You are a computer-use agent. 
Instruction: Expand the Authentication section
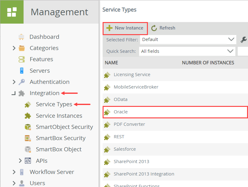(x=14, y=82)
